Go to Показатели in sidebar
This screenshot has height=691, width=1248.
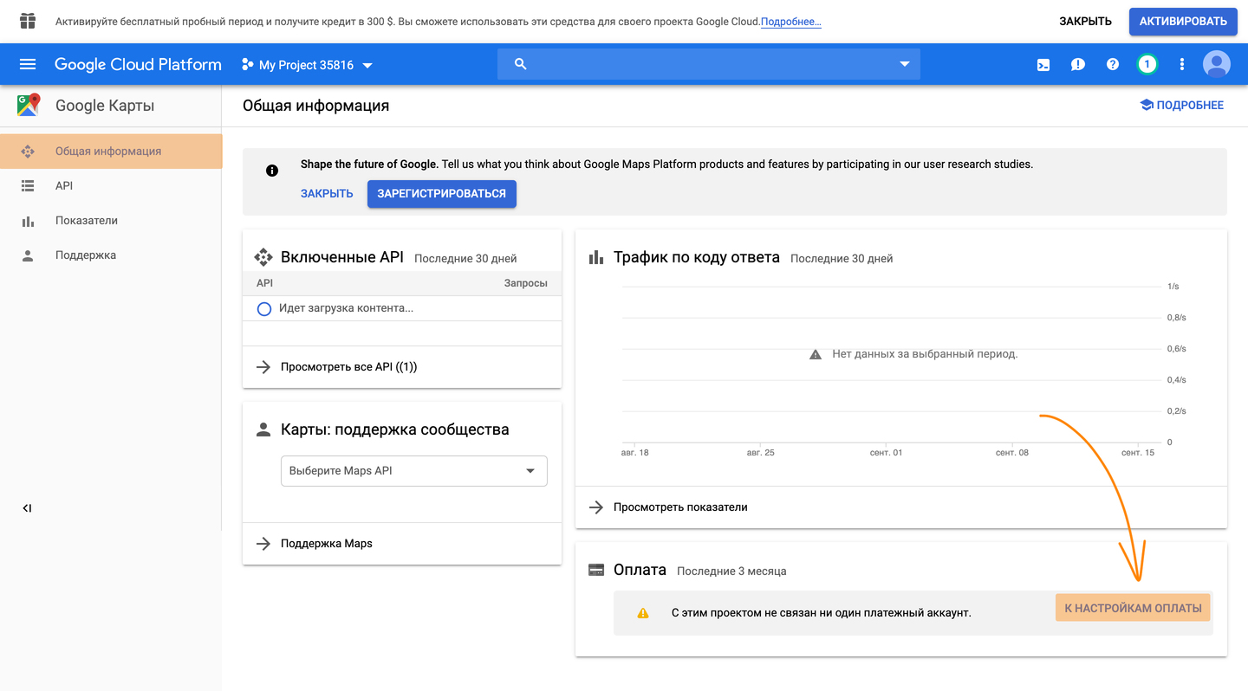click(86, 221)
